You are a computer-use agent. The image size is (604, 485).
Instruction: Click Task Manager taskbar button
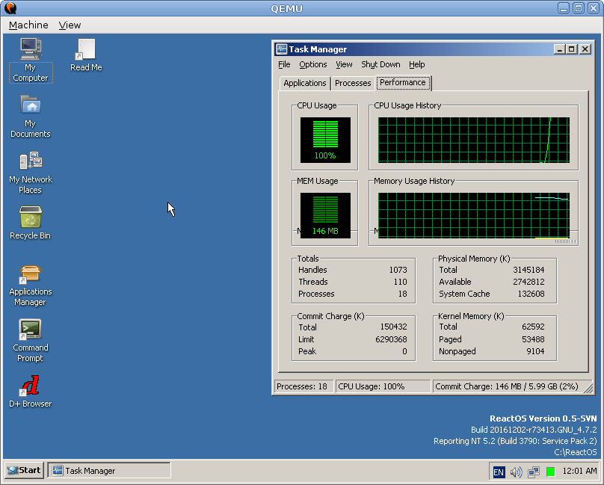[x=109, y=471]
